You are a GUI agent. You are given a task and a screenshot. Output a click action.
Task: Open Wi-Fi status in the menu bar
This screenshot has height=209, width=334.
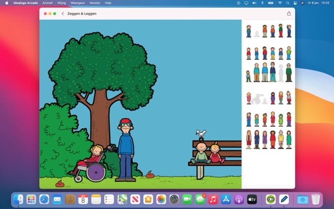(280, 3)
